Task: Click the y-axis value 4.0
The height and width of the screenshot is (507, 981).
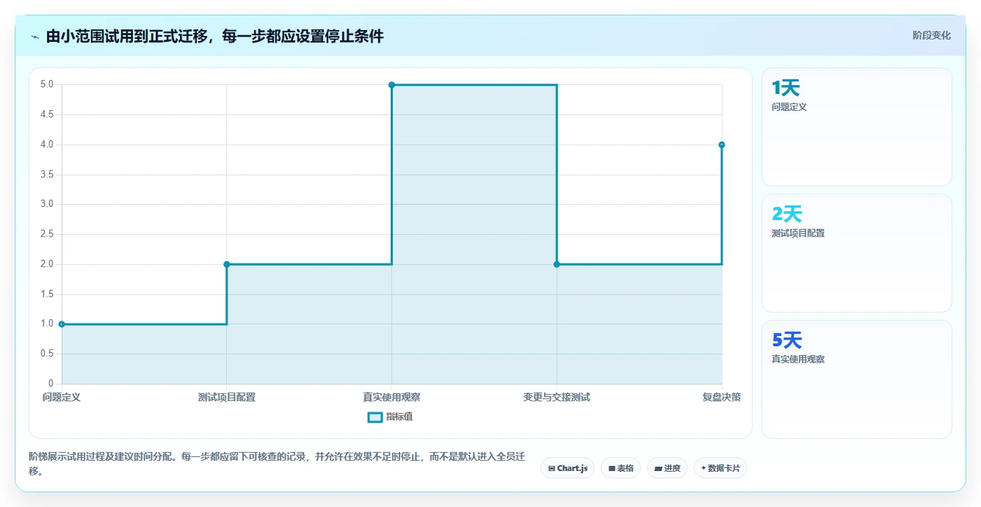Action: [47, 145]
